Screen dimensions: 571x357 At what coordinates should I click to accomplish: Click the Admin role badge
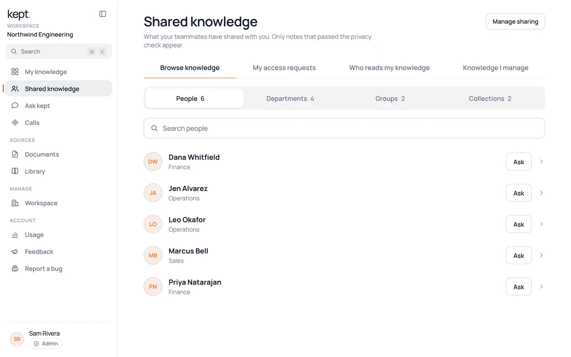coord(46,344)
